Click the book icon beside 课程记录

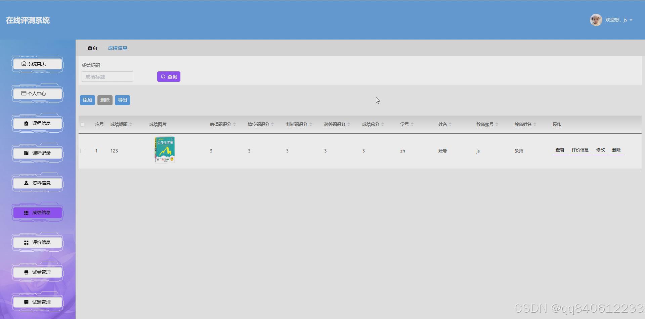tap(26, 153)
